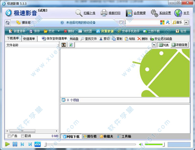Screen dimensions: 195x150
Task: Click the red 删除 button in teal toolbar
Action: click(69, 31)
